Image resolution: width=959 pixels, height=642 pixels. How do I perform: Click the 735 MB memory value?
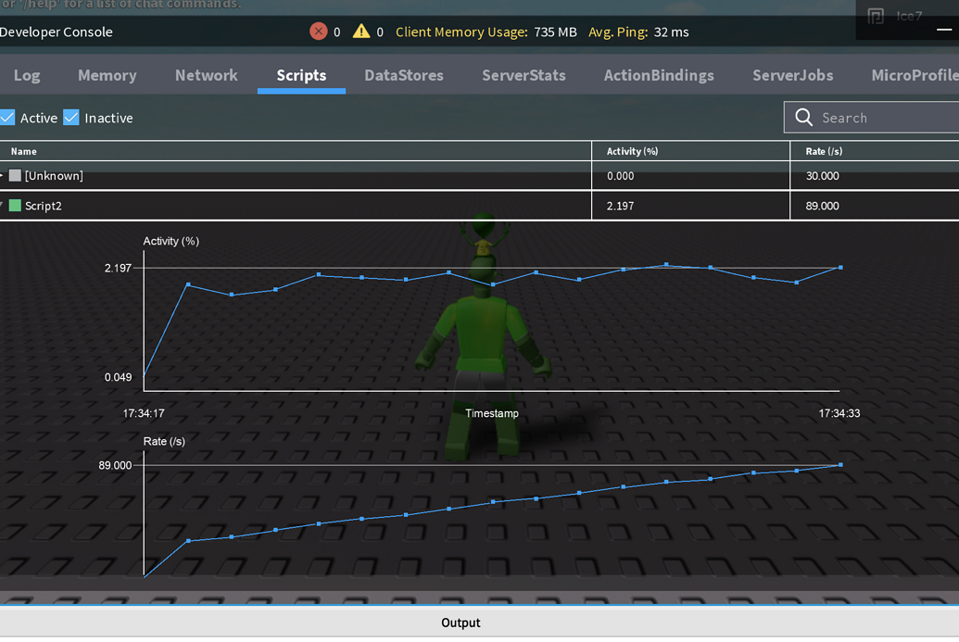pos(555,31)
